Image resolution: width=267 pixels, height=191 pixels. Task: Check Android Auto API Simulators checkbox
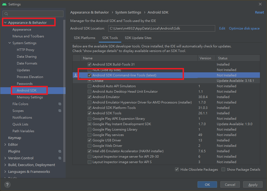coord(89,86)
